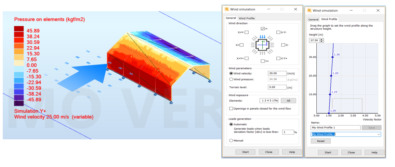
Task: Click the All elements button
Action: click(288, 101)
